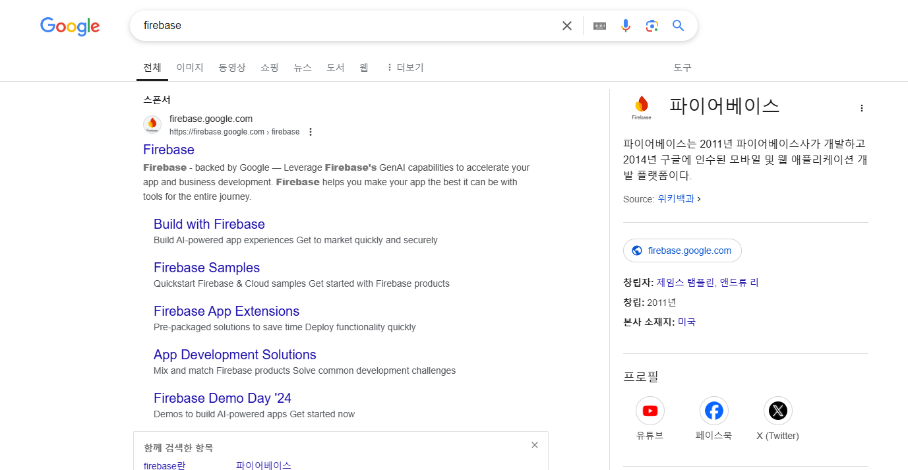
Task: Open the 페이스북 profile icon
Action: [714, 411]
